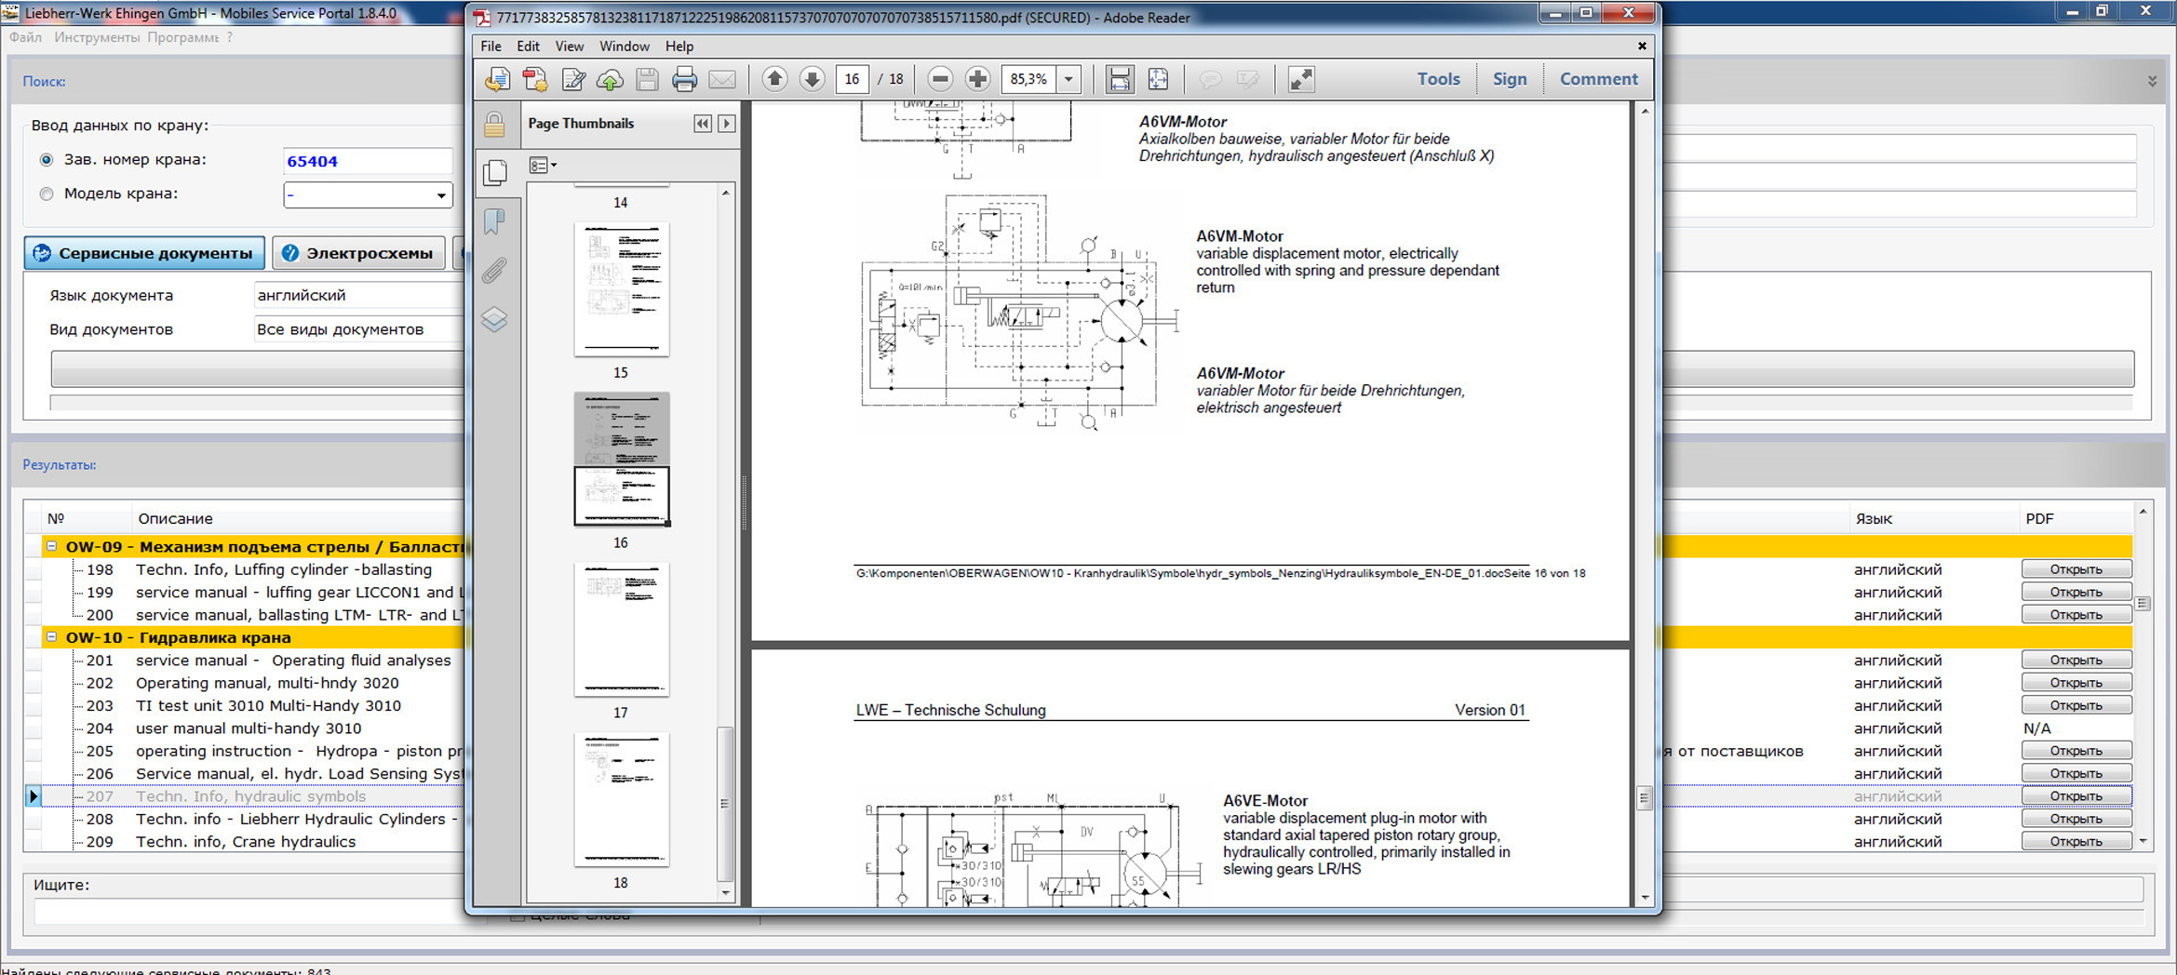Viewport: 2177px width, 975px height.
Task: Select the 'Модель крана' radio button
Action: (x=47, y=194)
